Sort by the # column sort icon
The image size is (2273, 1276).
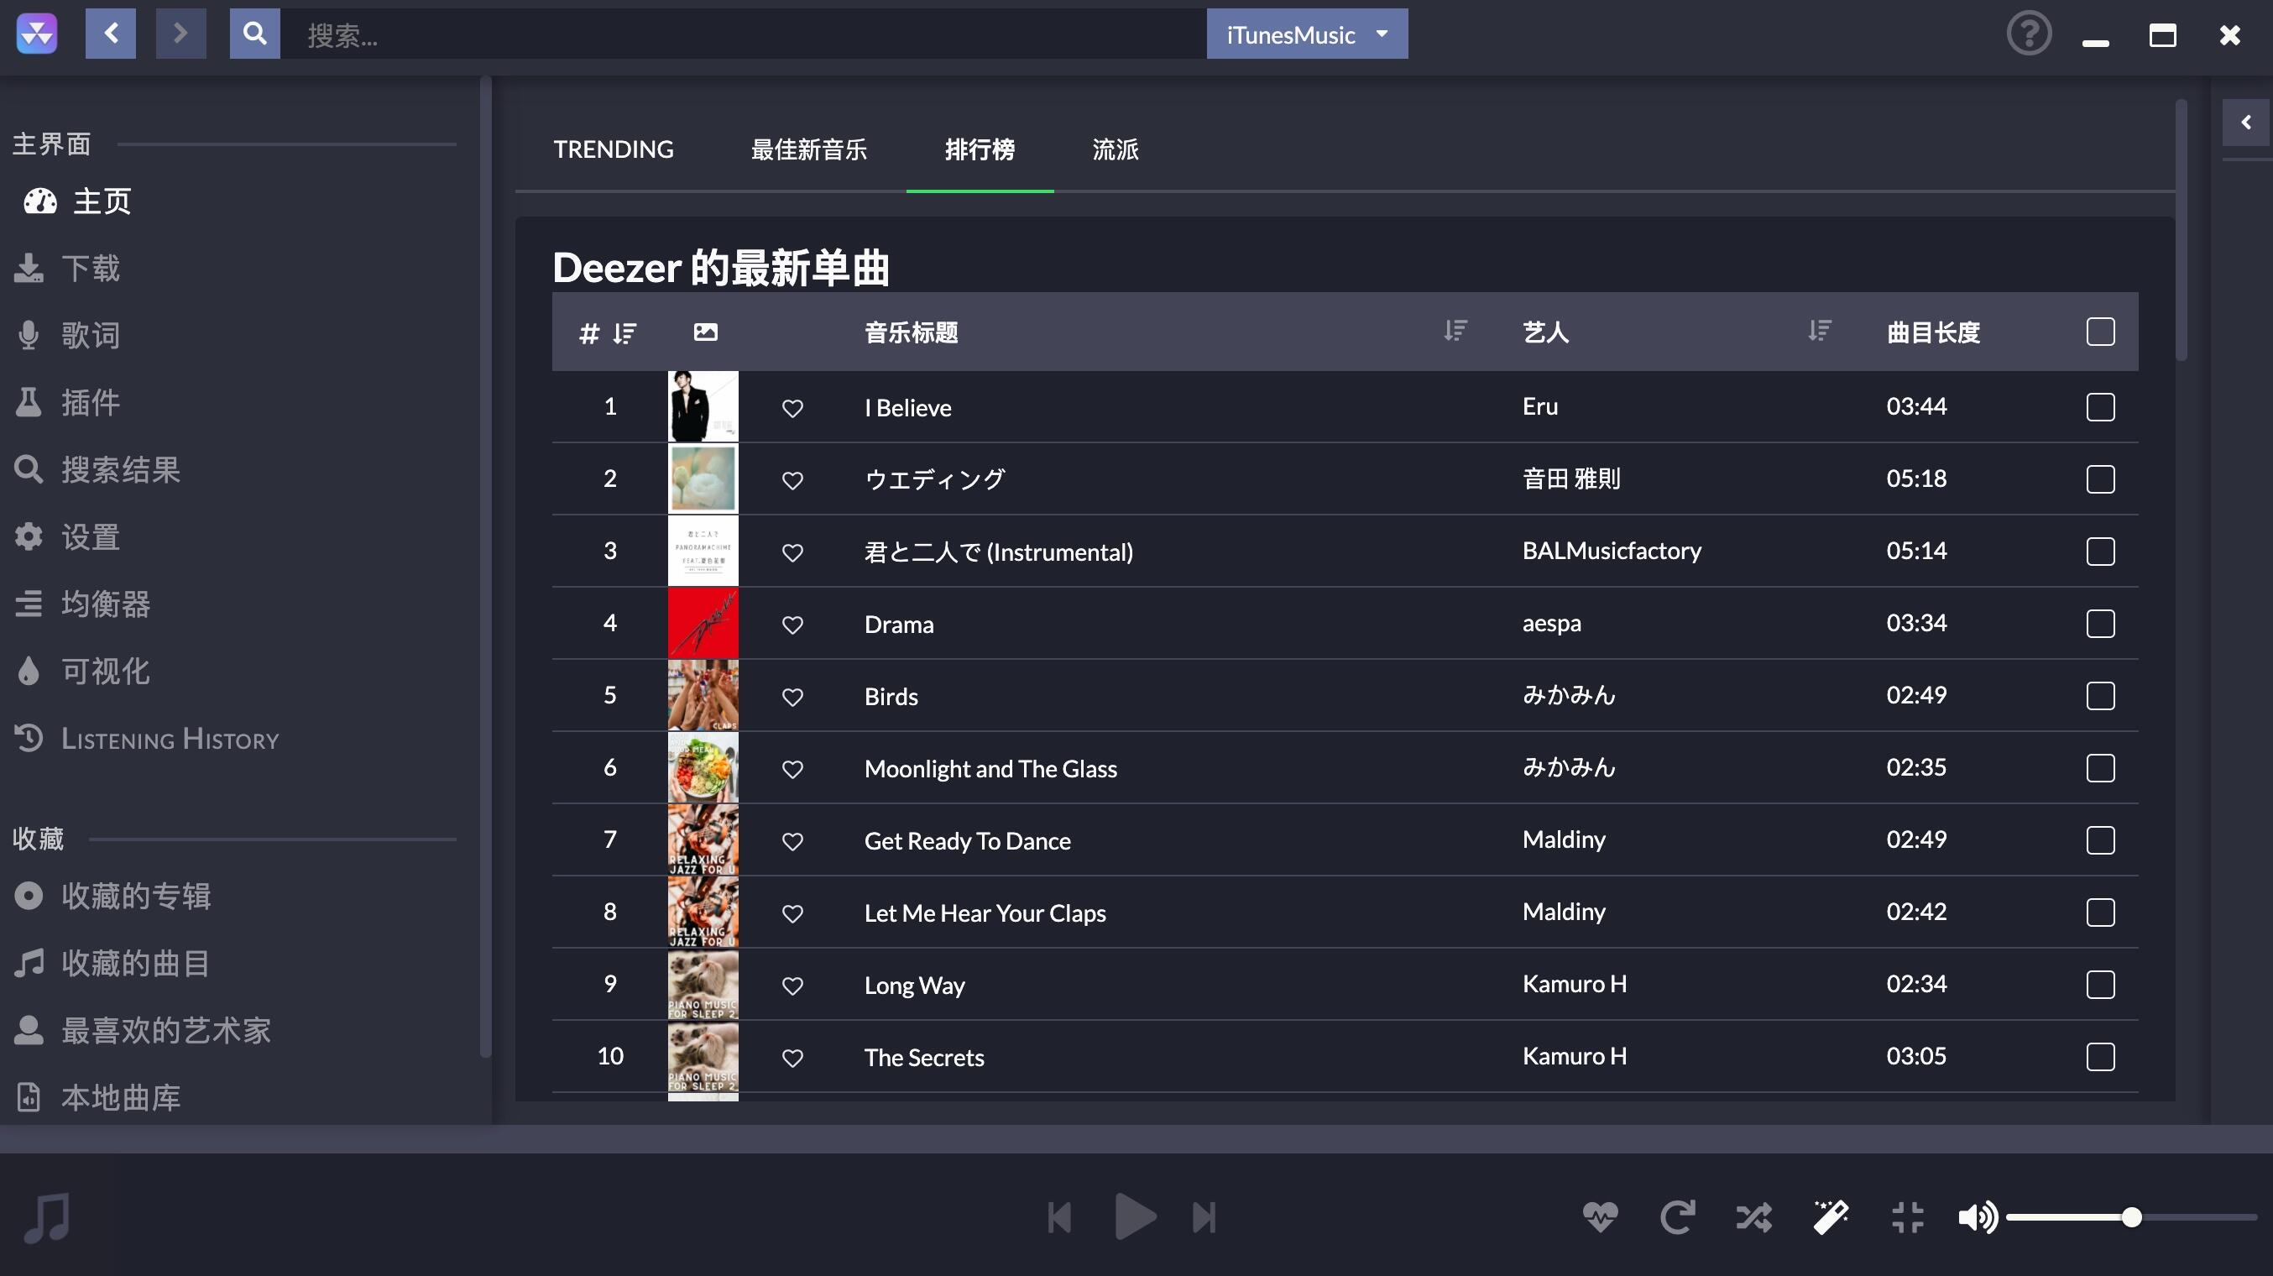tap(624, 332)
